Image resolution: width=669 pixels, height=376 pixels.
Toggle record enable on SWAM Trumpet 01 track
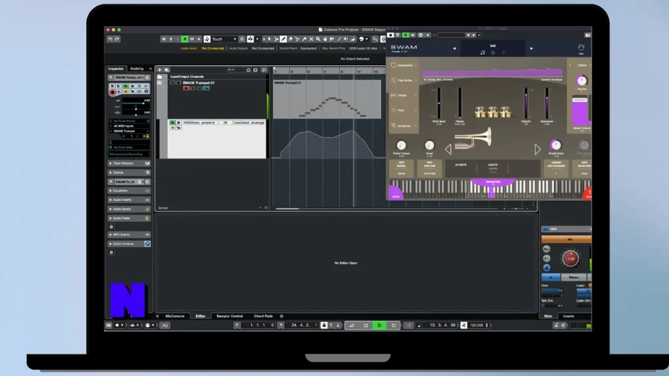pos(186,88)
